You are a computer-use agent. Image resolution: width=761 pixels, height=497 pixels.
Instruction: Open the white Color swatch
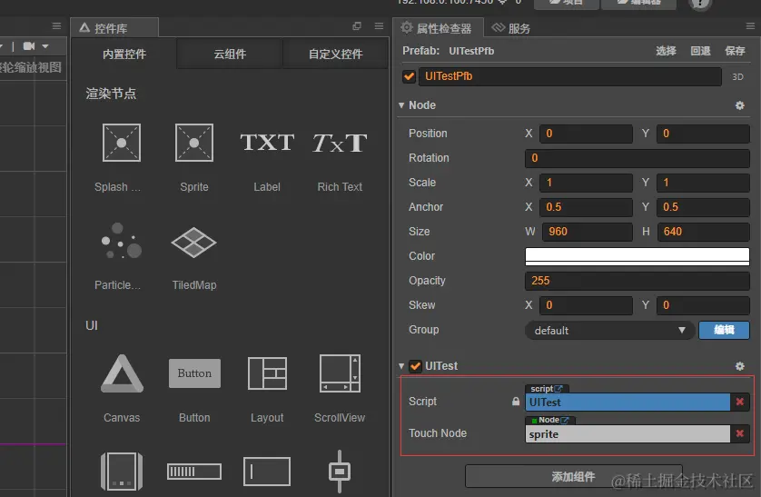637,256
